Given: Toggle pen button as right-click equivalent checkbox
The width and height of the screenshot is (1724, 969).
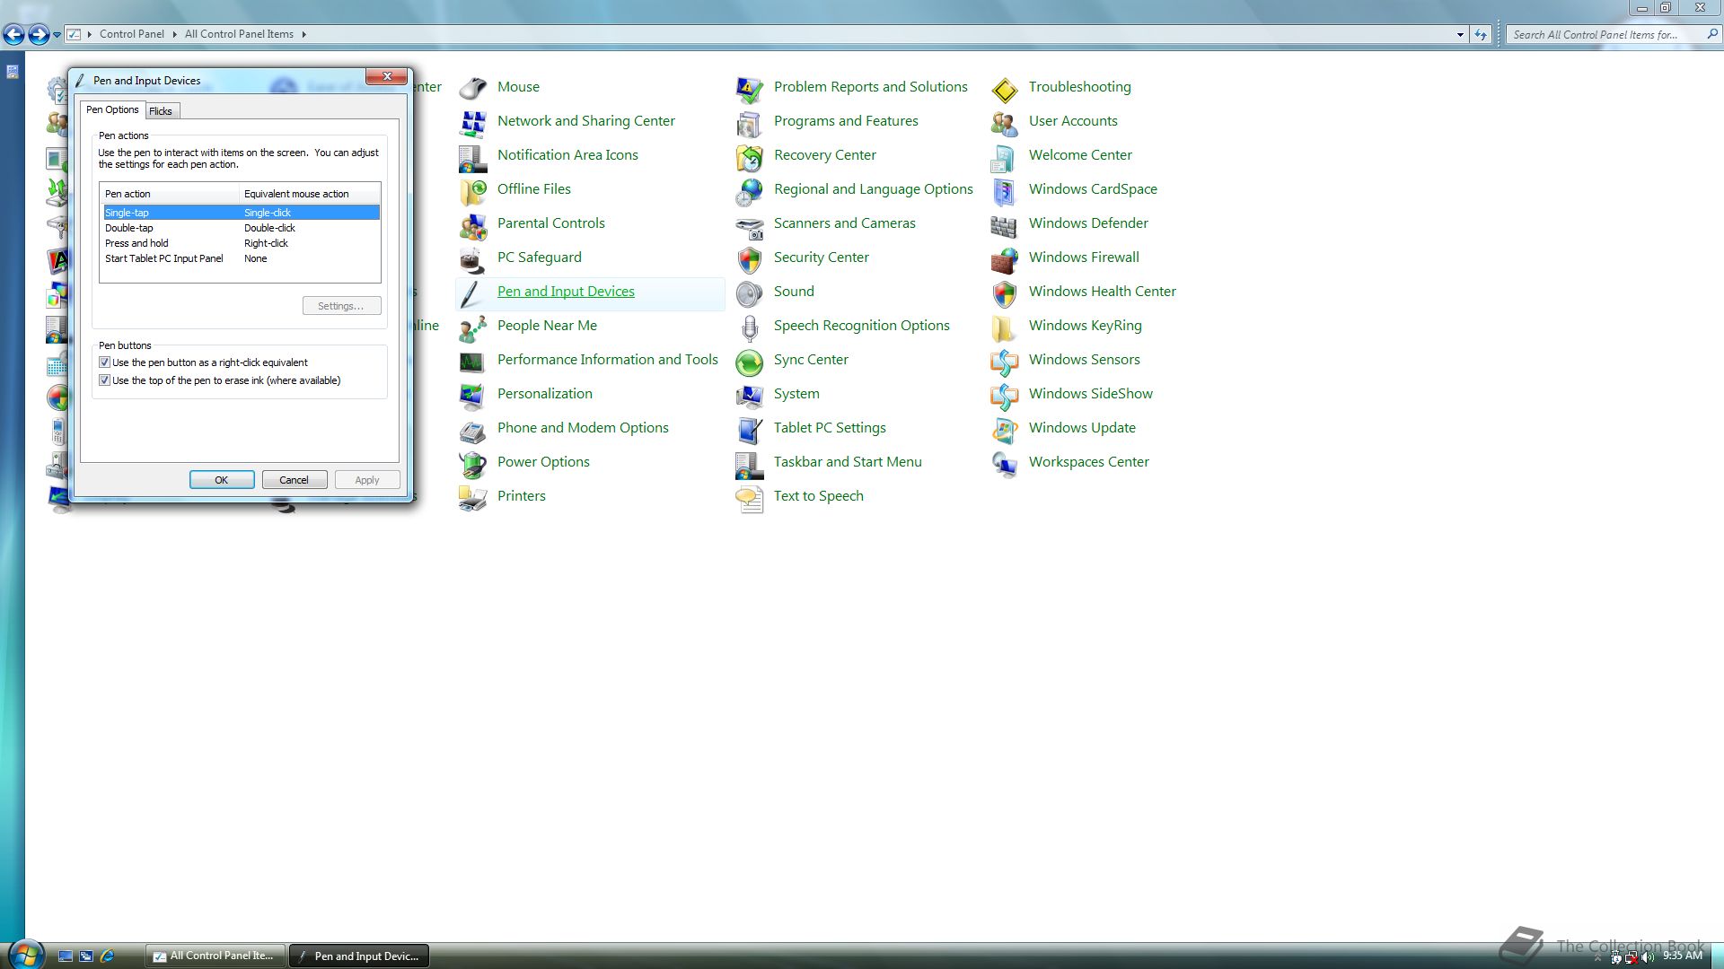Looking at the screenshot, I should tap(104, 362).
